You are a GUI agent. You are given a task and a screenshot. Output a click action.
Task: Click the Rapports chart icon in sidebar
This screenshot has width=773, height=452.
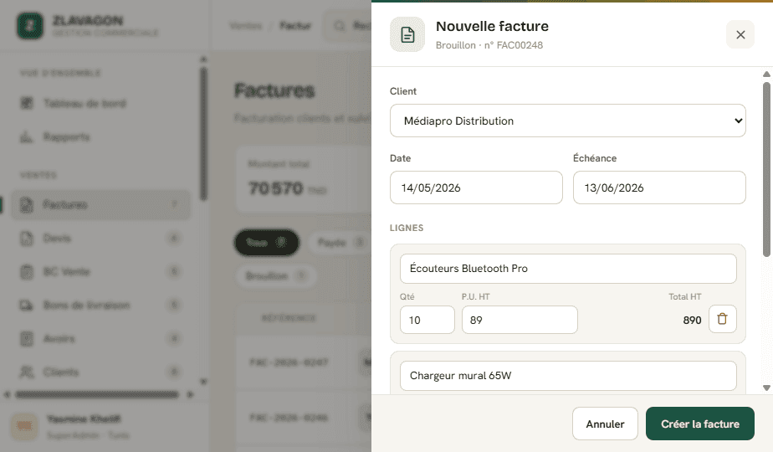tap(27, 136)
